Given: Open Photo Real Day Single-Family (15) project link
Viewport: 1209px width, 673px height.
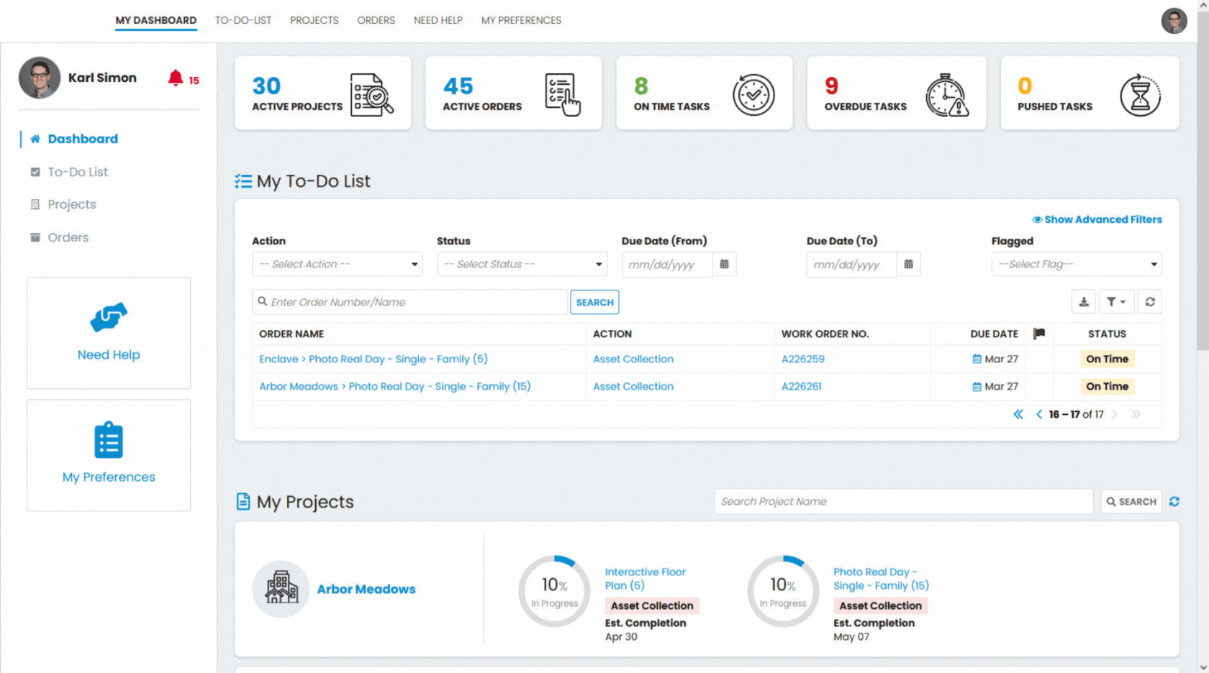Looking at the screenshot, I should point(881,579).
